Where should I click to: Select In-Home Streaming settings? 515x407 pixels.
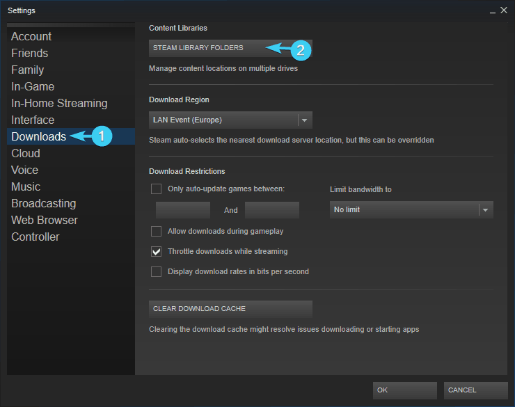(70, 104)
